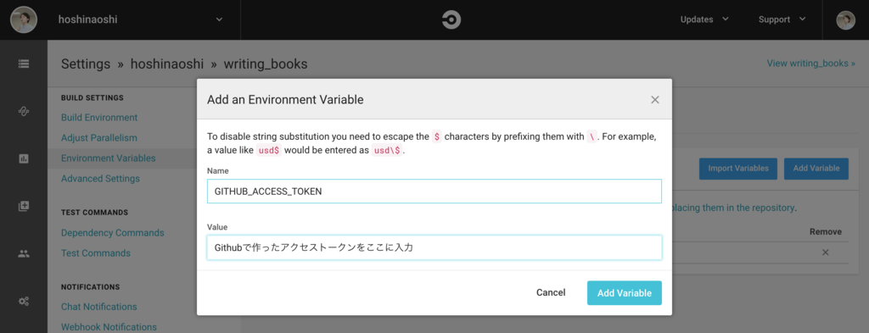Open the Insights chart icon in sidebar
This screenshot has width=869, height=333.
coord(24,158)
